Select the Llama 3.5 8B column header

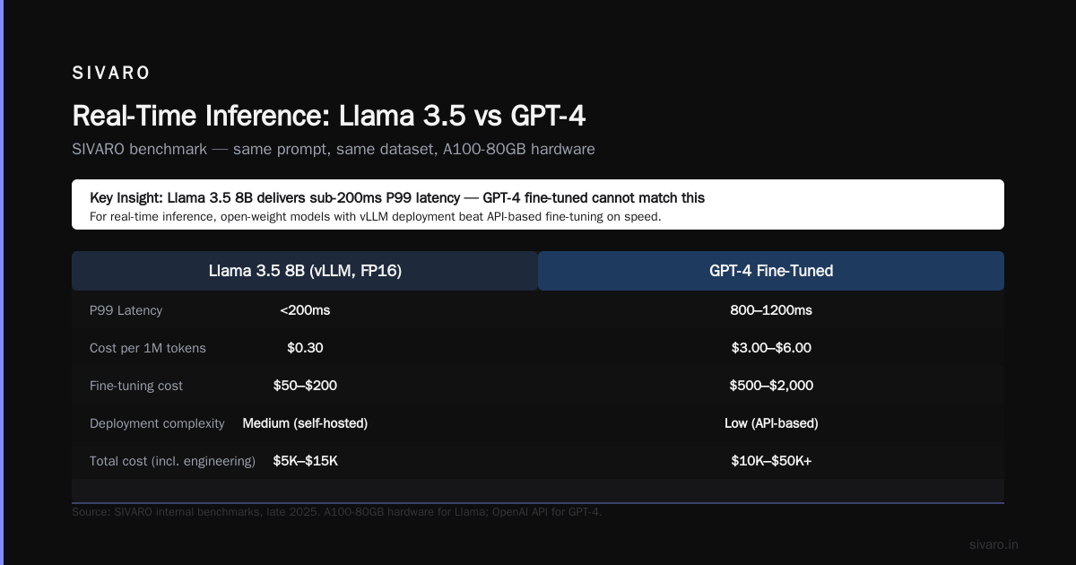pos(305,271)
